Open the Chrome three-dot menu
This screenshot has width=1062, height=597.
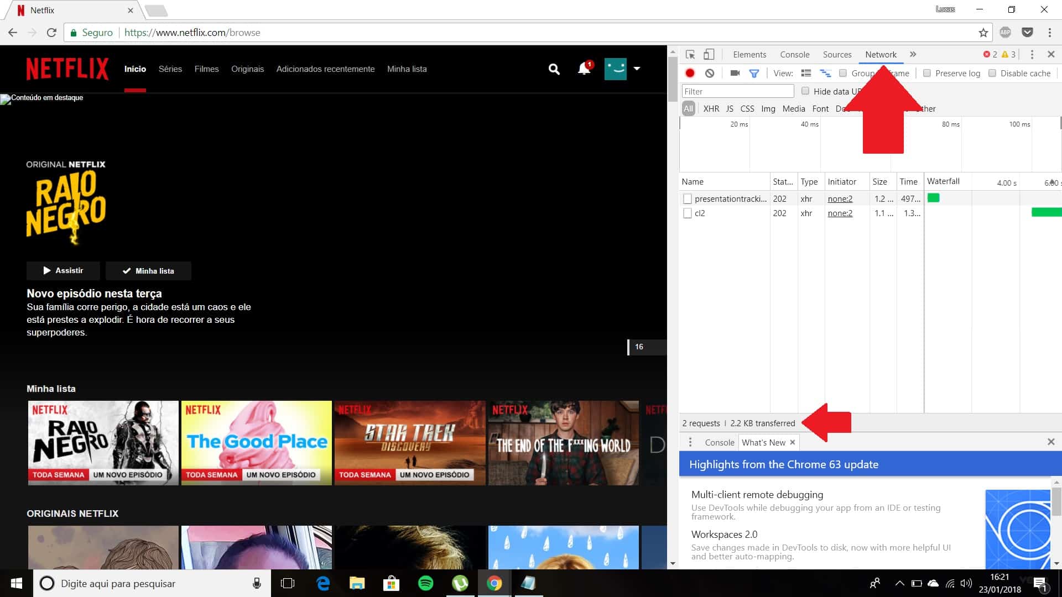pyautogui.click(x=1049, y=33)
